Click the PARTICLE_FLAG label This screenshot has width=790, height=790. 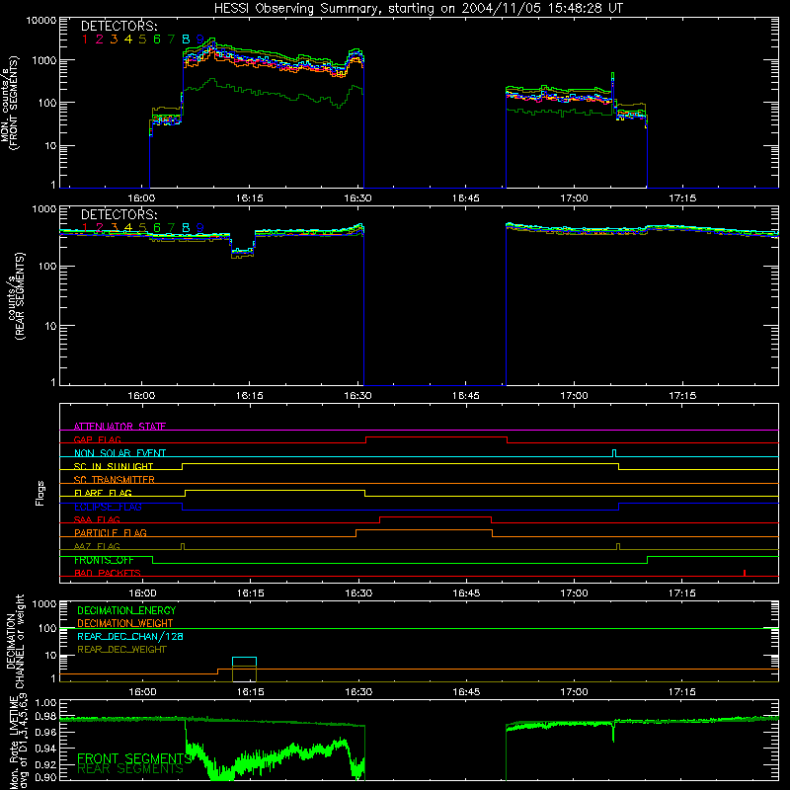111,532
